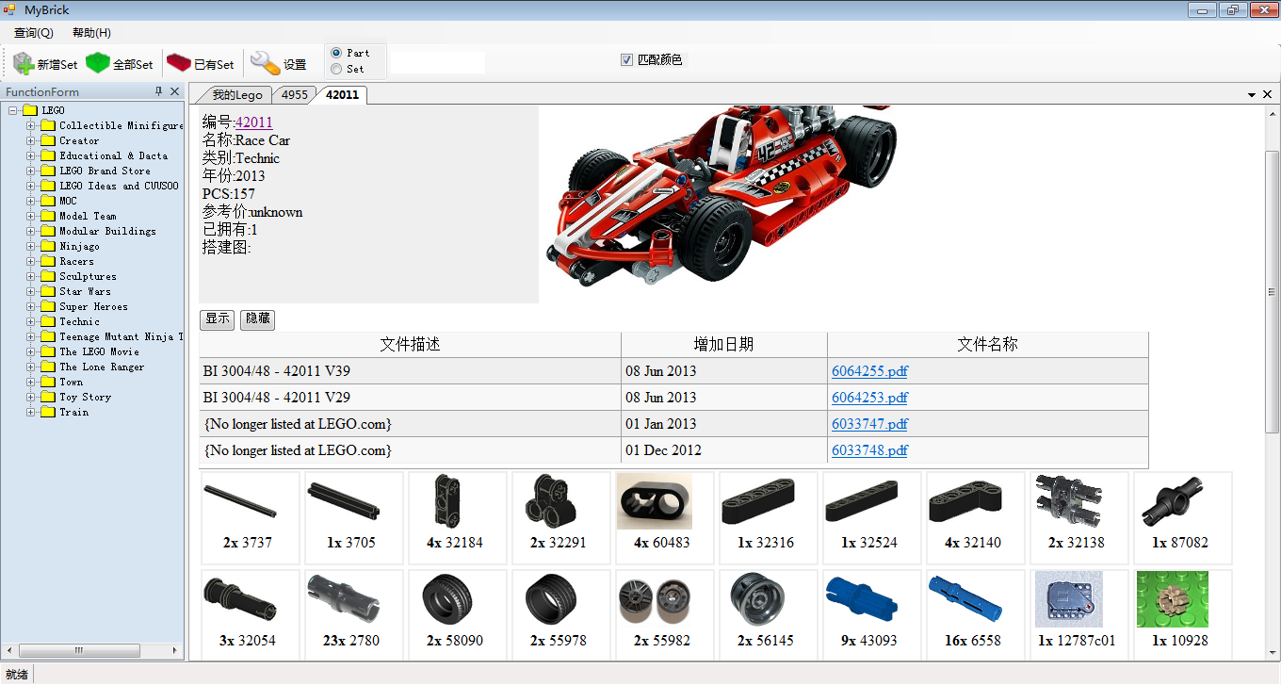Click the 隐藏 button

[257, 318]
